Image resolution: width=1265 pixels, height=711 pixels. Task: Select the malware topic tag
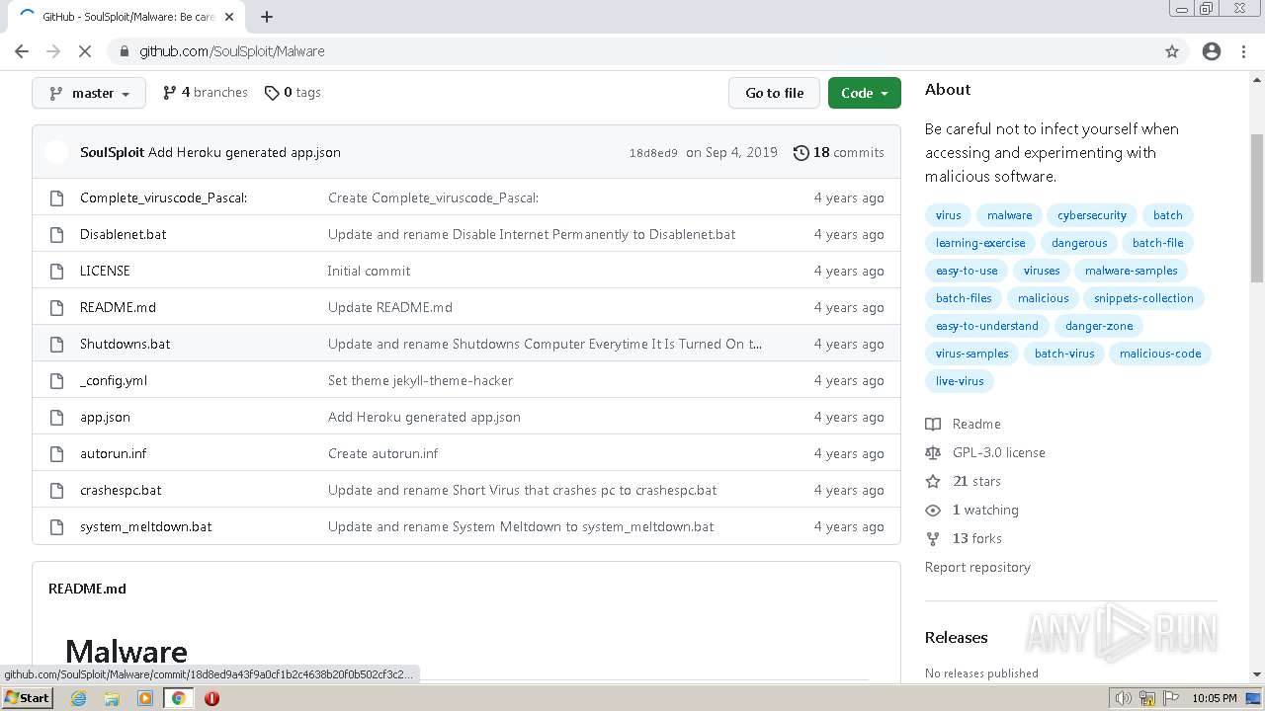pos(1009,215)
